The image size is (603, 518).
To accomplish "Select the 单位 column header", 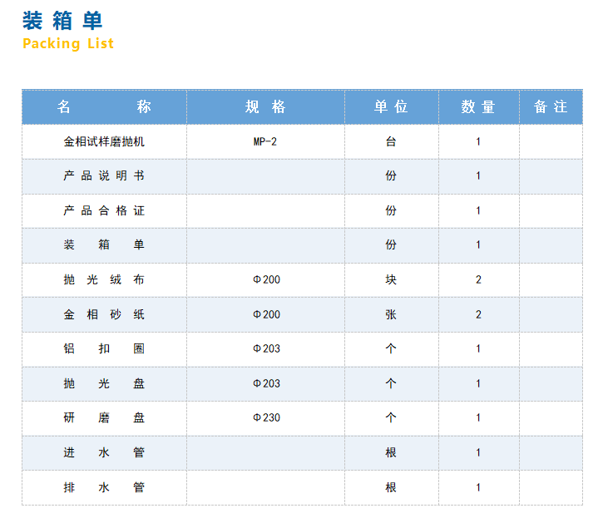I will point(392,107).
